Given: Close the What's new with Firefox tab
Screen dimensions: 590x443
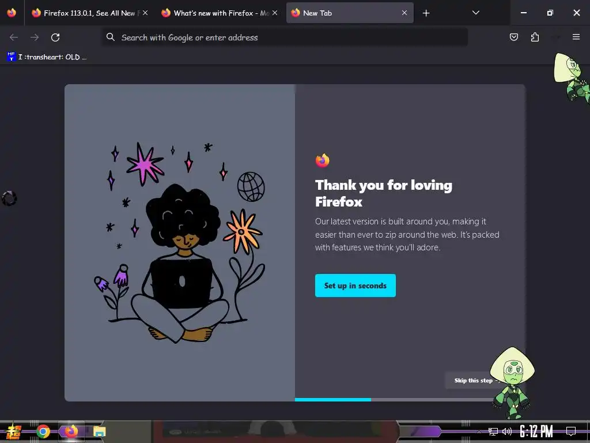Looking at the screenshot, I should point(275,13).
